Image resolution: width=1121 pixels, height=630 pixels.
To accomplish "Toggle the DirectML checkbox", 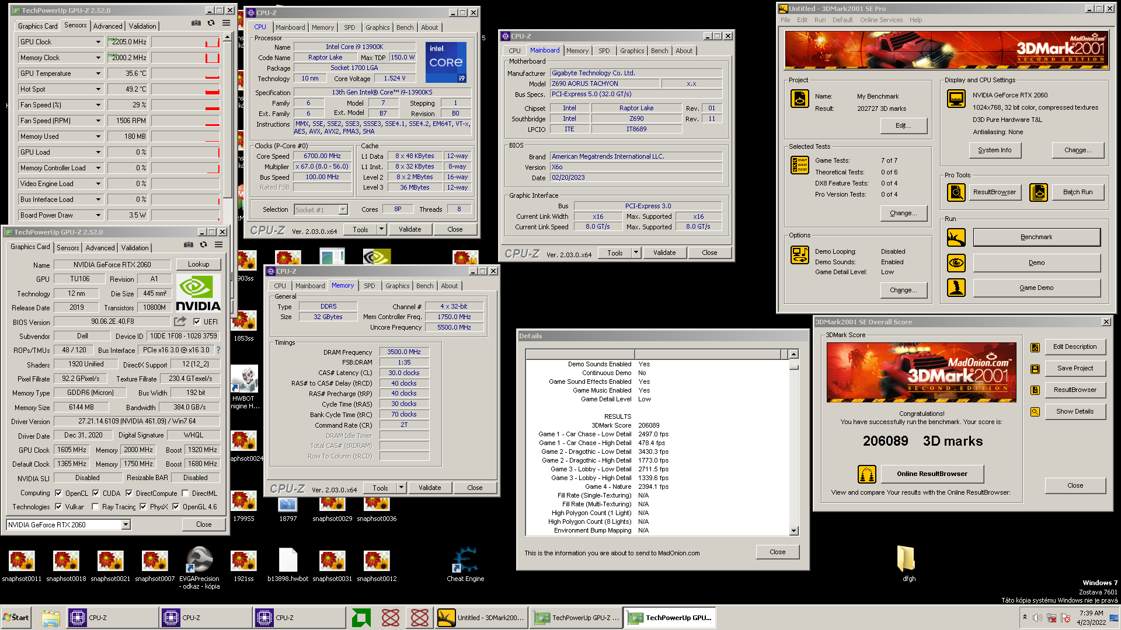I will coord(185,493).
